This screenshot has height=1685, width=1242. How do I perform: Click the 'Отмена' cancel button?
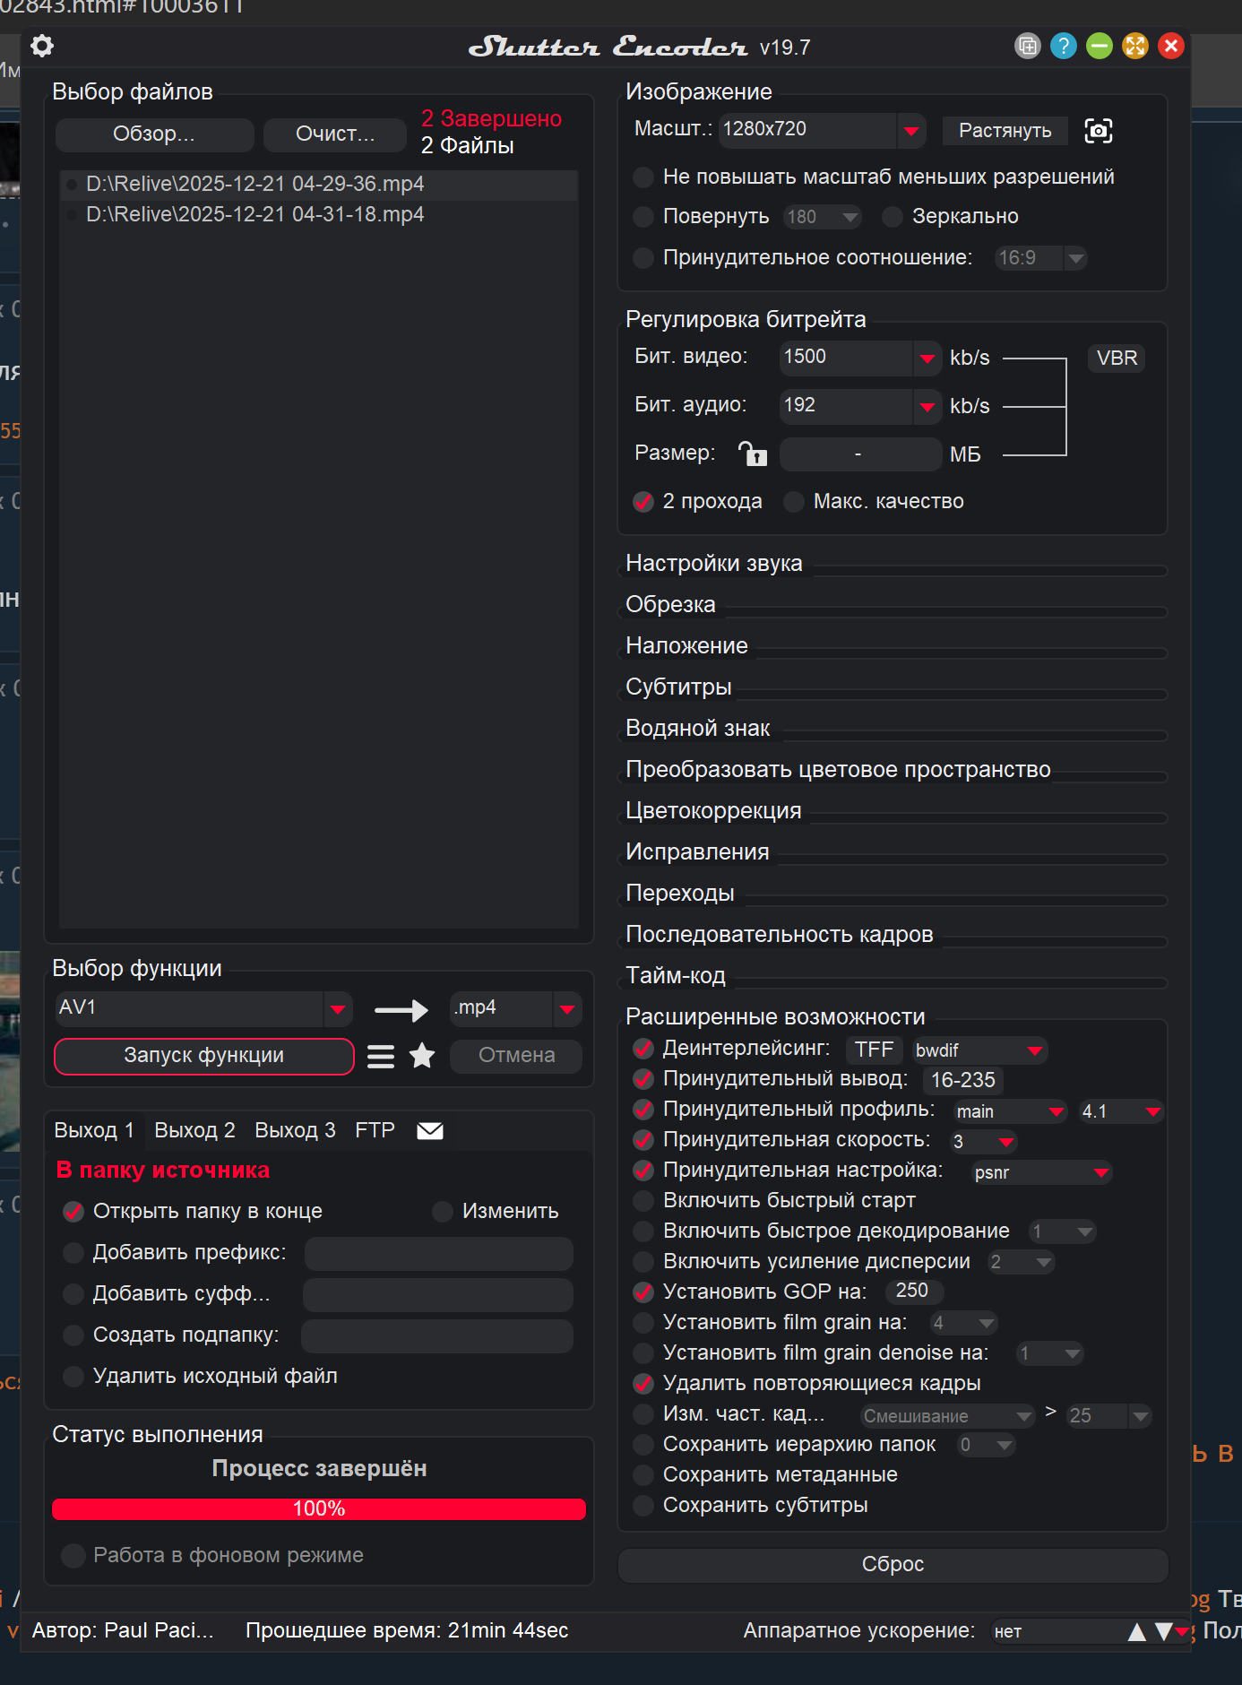point(516,1056)
